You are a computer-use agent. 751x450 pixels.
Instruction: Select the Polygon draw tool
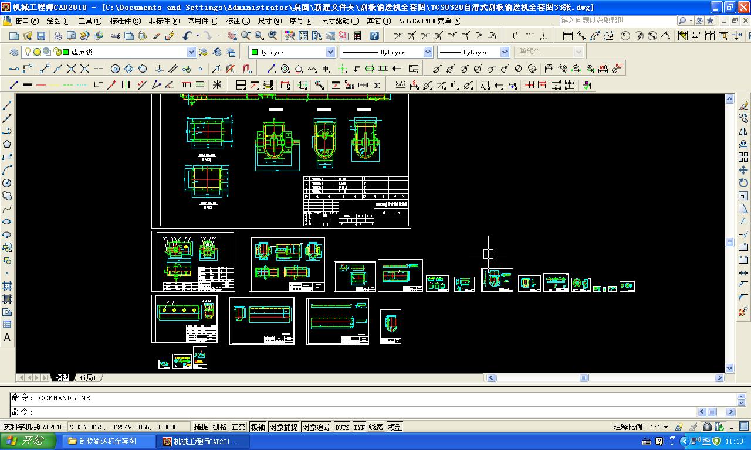(7, 144)
